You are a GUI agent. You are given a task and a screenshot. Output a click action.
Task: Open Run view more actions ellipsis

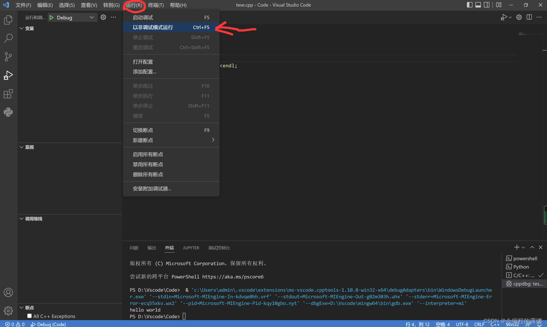coord(113,17)
